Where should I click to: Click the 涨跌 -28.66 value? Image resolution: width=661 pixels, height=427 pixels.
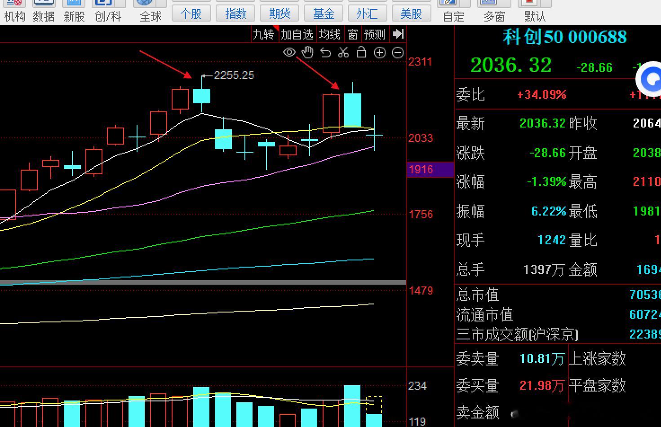pos(548,153)
